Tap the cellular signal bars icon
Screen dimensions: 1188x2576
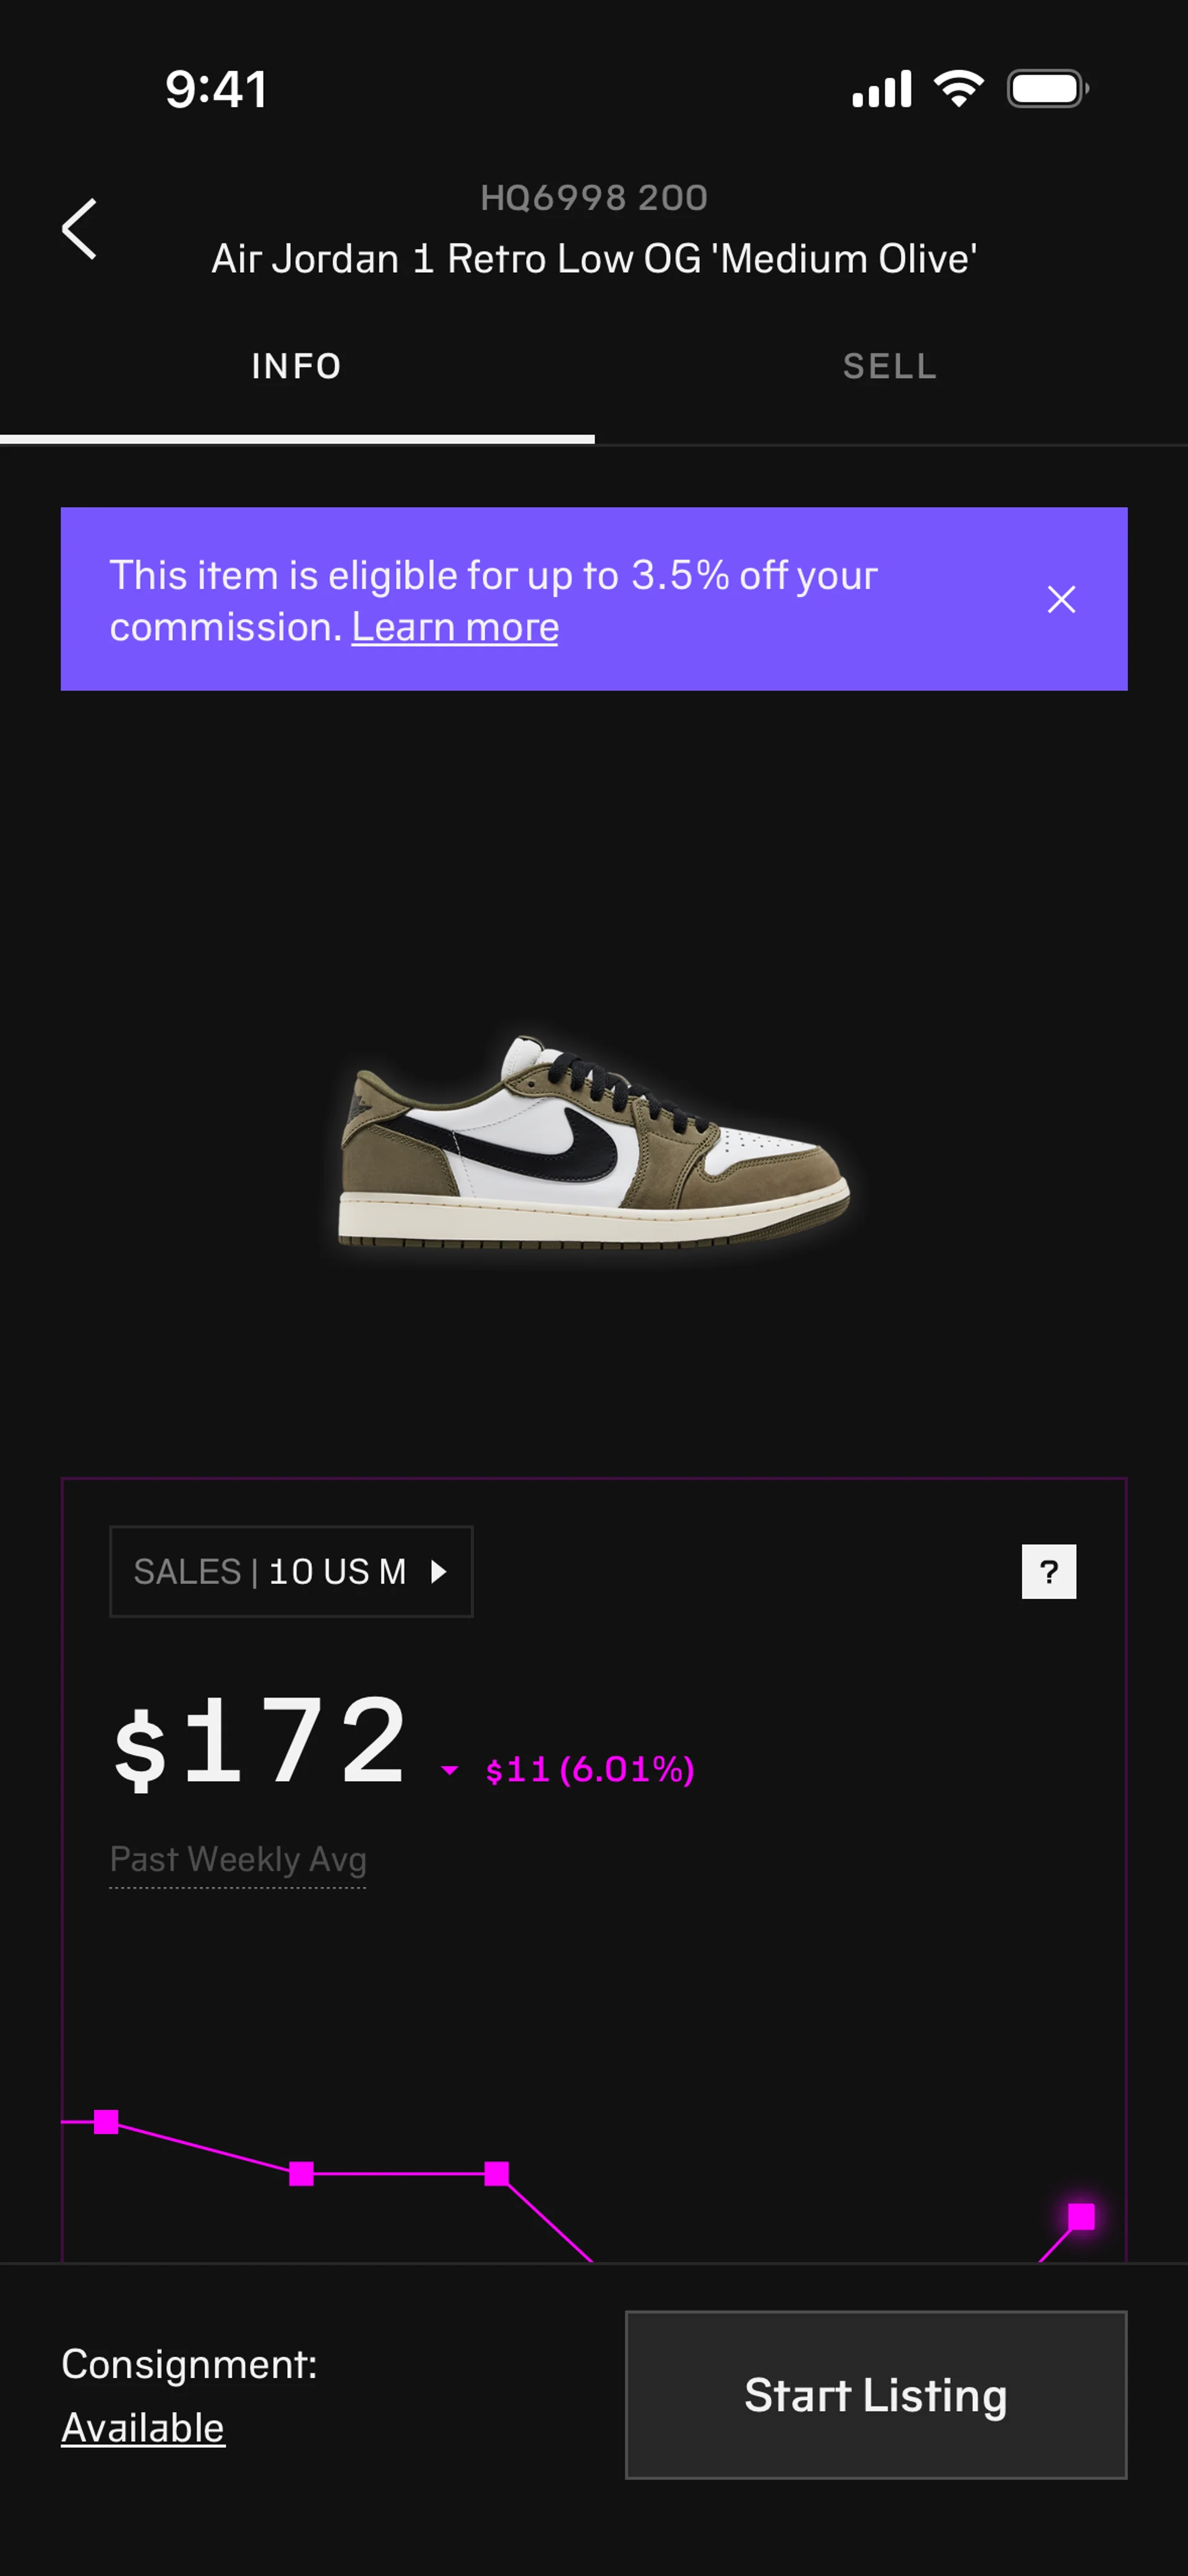point(881,89)
